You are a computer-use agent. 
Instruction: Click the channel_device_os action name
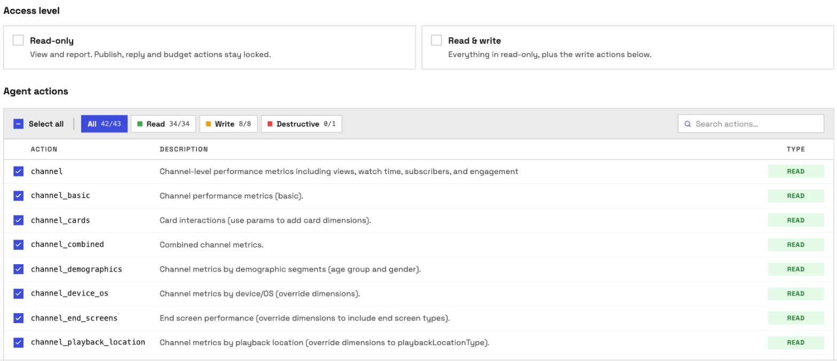pos(69,294)
